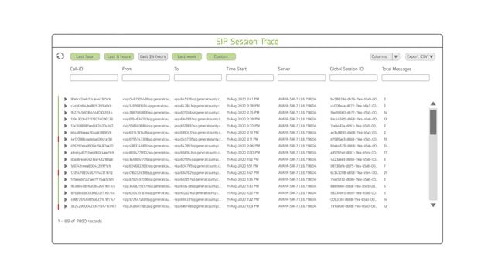
Task: Click the Server column header
Action: (x=284, y=69)
